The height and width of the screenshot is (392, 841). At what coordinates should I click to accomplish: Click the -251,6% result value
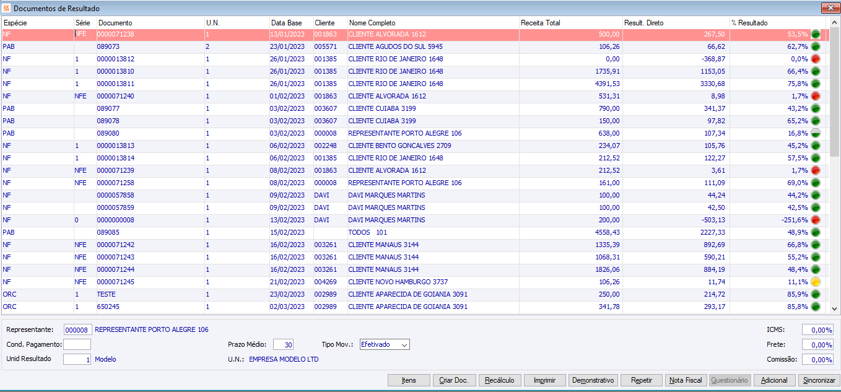click(x=793, y=220)
